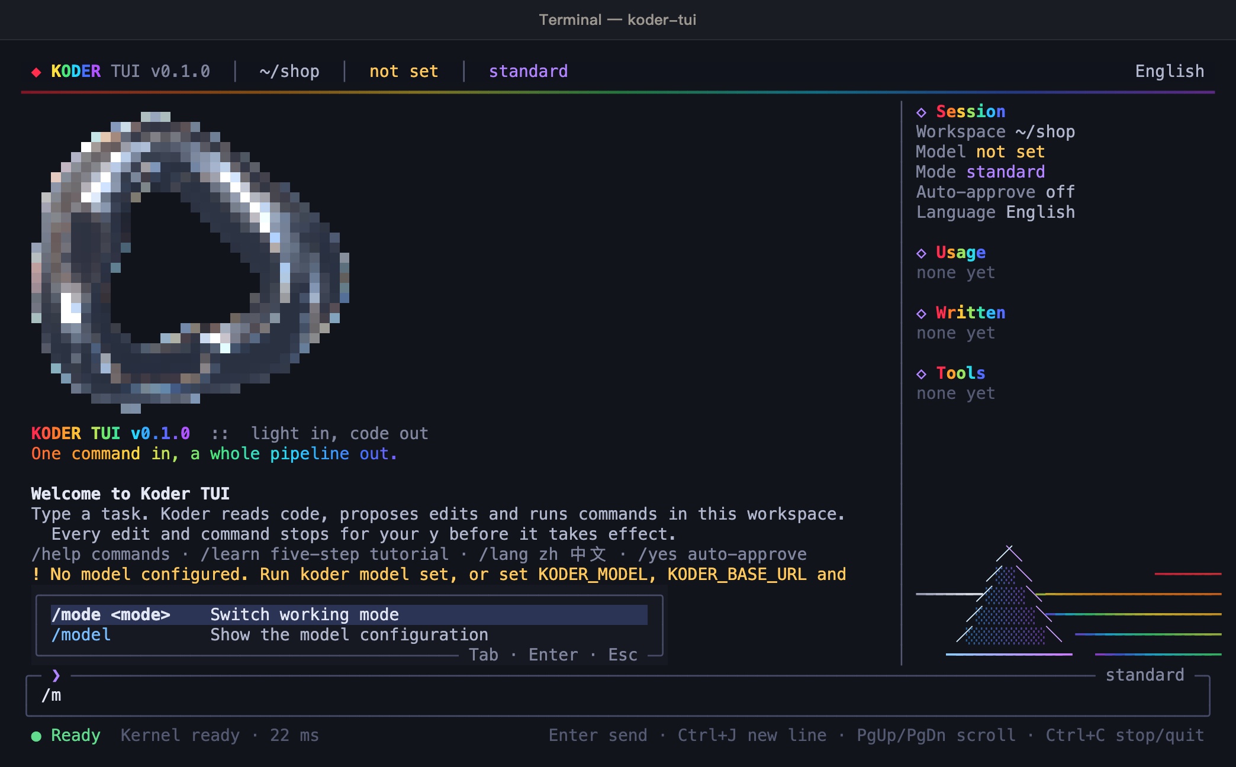Click the ~/shop workspace in the header
The image size is (1236, 767).
pyautogui.click(x=289, y=71)
